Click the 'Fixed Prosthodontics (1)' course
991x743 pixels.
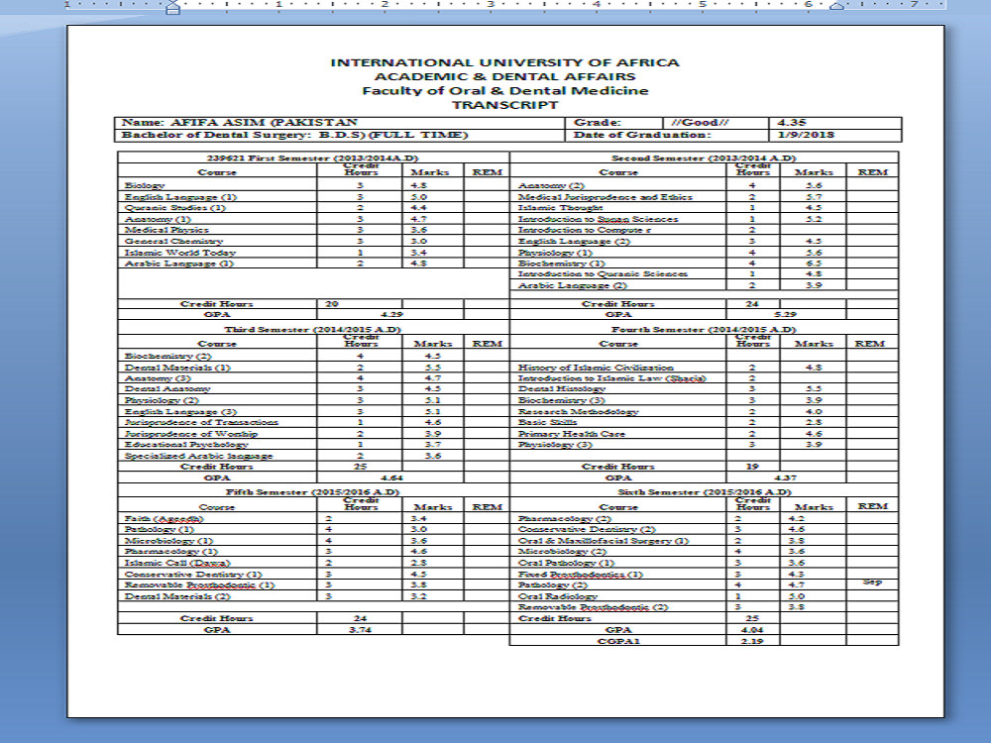pos(580,575)
